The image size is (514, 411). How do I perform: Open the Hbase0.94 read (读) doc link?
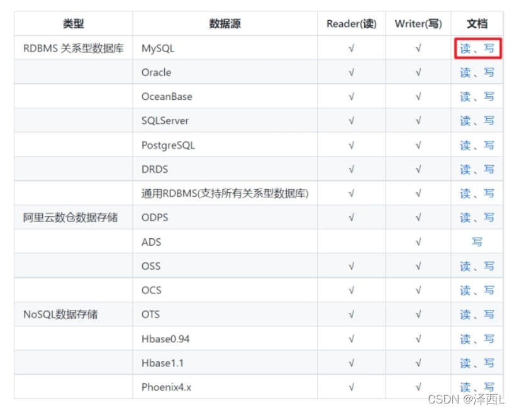[x=465, y=339]
